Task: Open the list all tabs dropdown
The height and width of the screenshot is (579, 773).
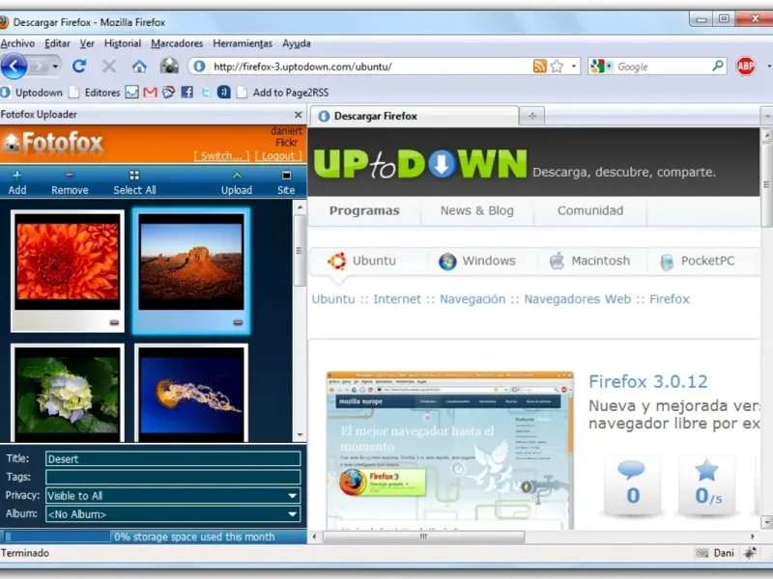Action: pos(767,117)
